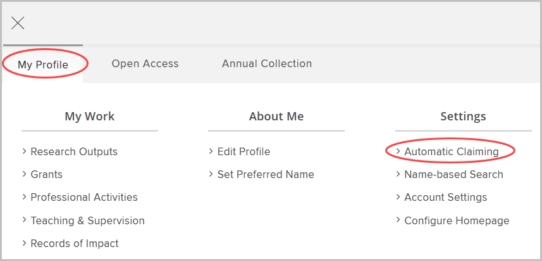Click the chevron before Name-based Search
Viewport: 542px width, 261px height.
[x=398, y=174]
